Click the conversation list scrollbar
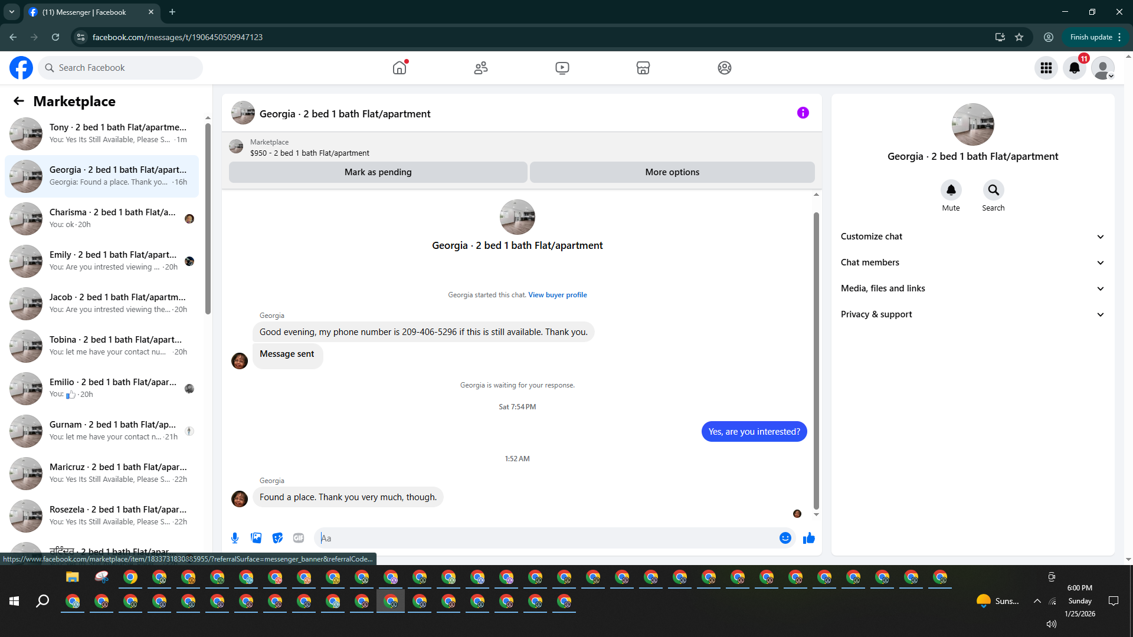Viewport: 1133px width, 637px height. 208,218
